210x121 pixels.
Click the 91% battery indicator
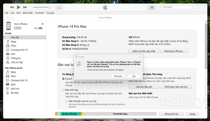pyautogui.click(x=38, y=28)
